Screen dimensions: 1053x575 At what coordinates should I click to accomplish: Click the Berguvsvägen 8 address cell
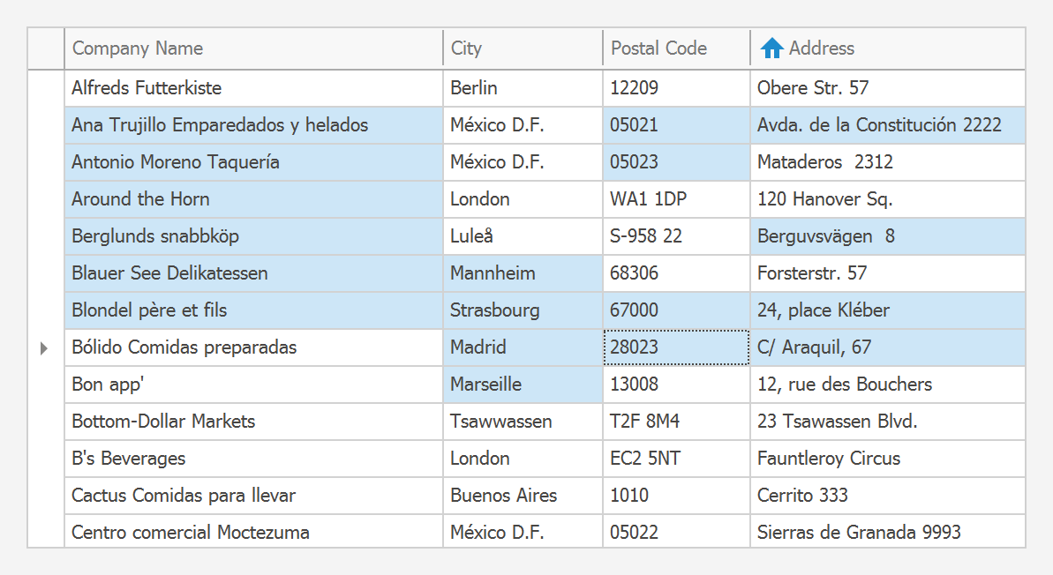coord(825,236)
